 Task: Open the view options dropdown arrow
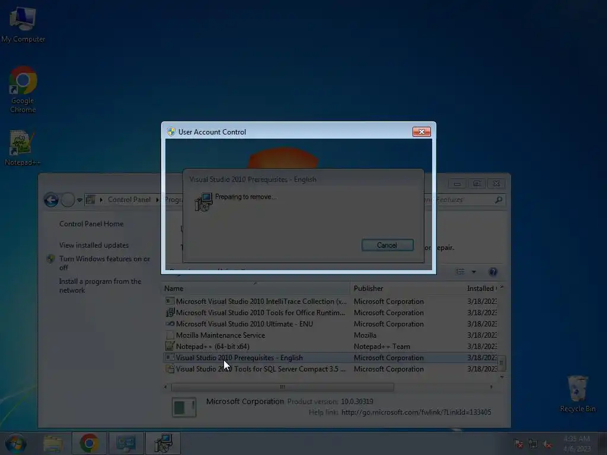point(474,271)
